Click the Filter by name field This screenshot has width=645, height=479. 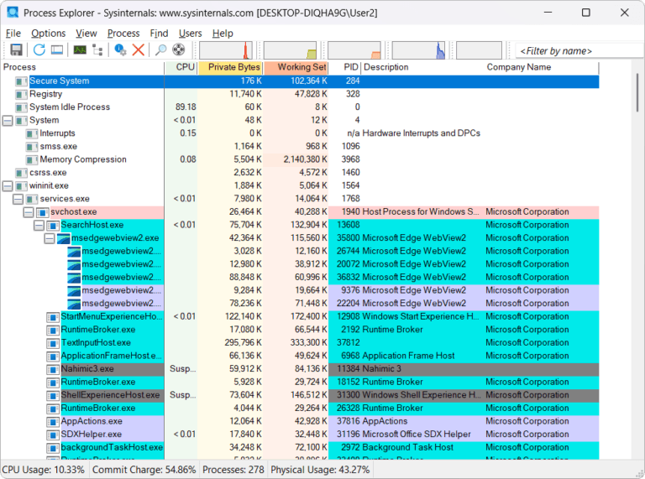(x=579, y=51)
